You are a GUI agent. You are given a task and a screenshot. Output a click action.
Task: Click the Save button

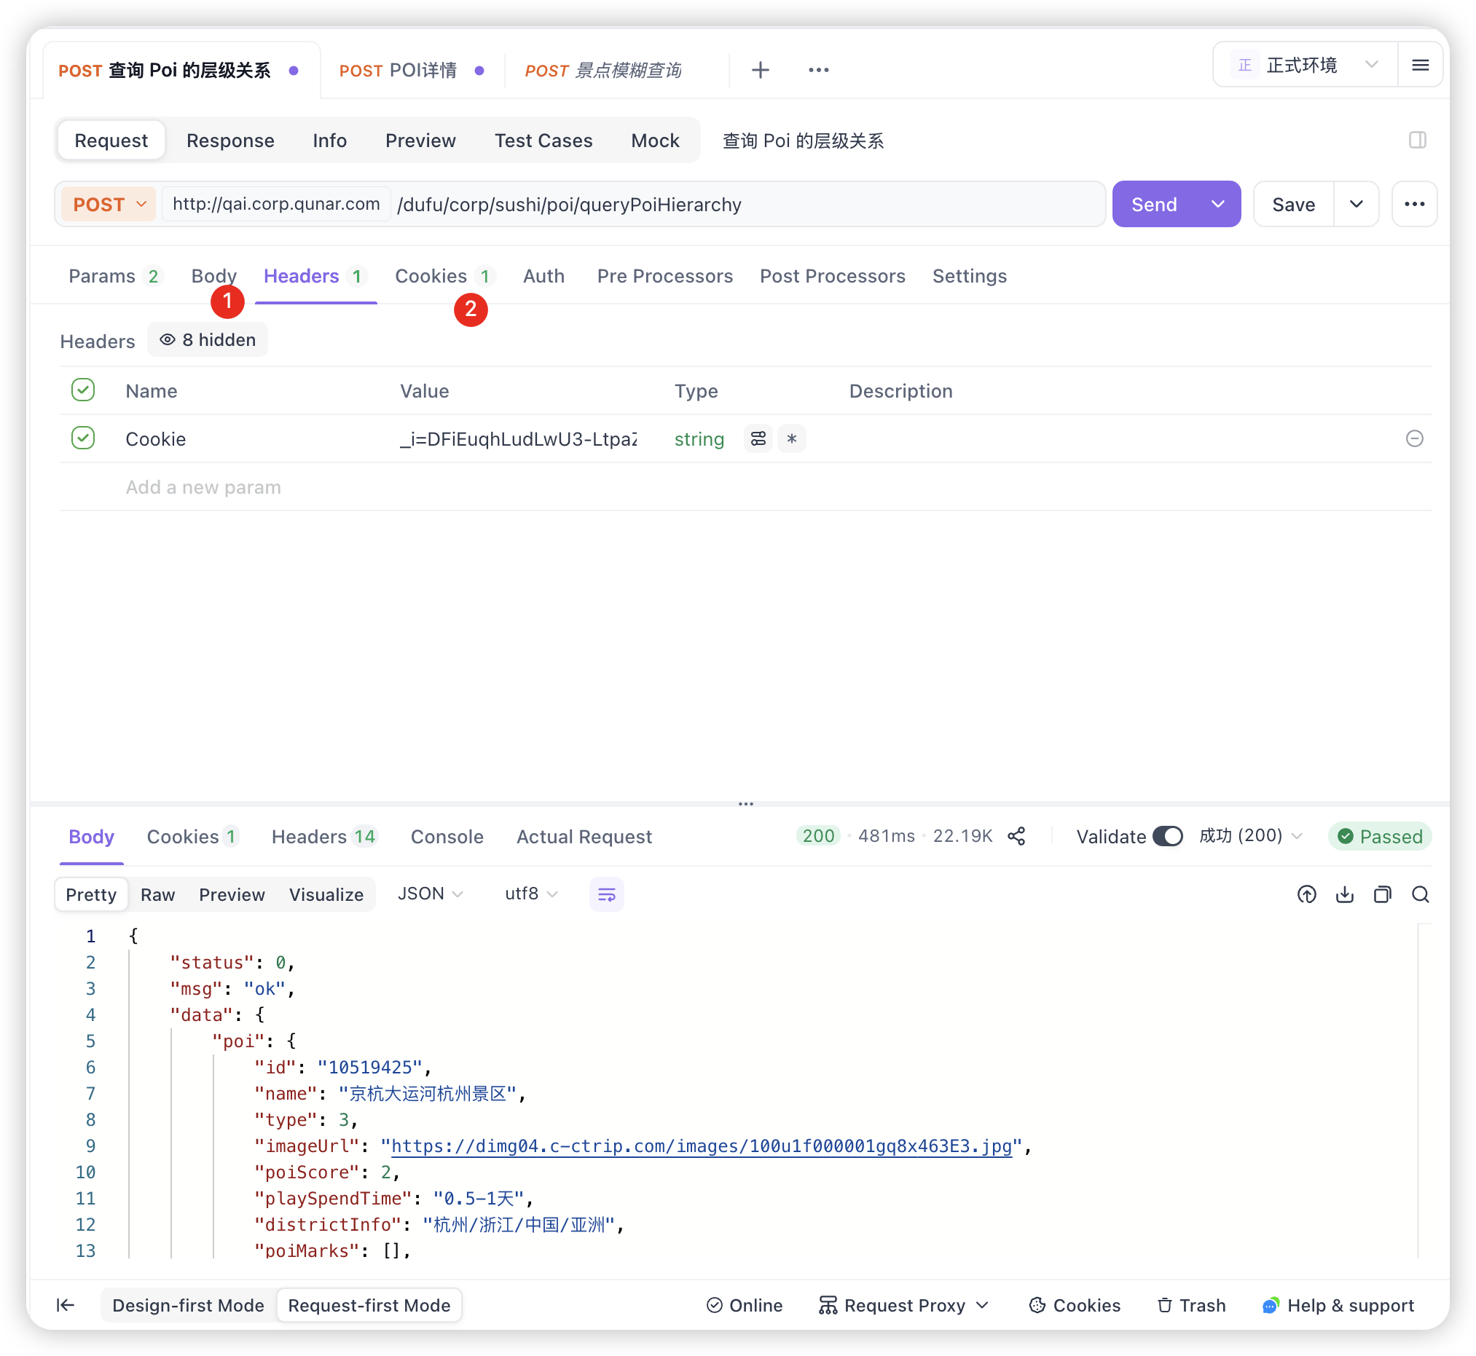point(1293,205)
